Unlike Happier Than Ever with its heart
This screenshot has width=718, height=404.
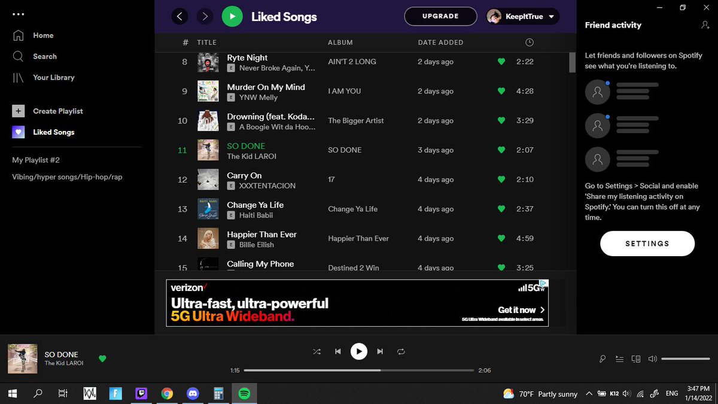tap(501, 238)
